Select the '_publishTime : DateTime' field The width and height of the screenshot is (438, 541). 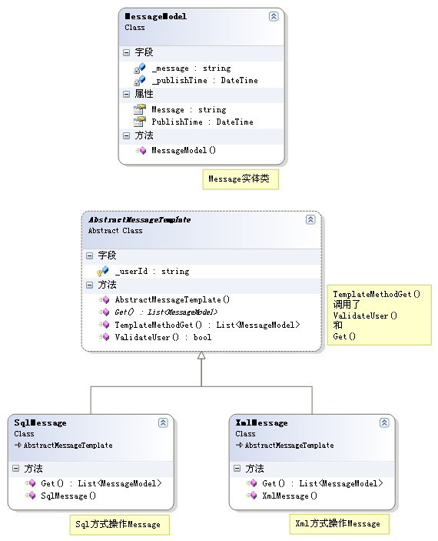click(x=204, y=80)
